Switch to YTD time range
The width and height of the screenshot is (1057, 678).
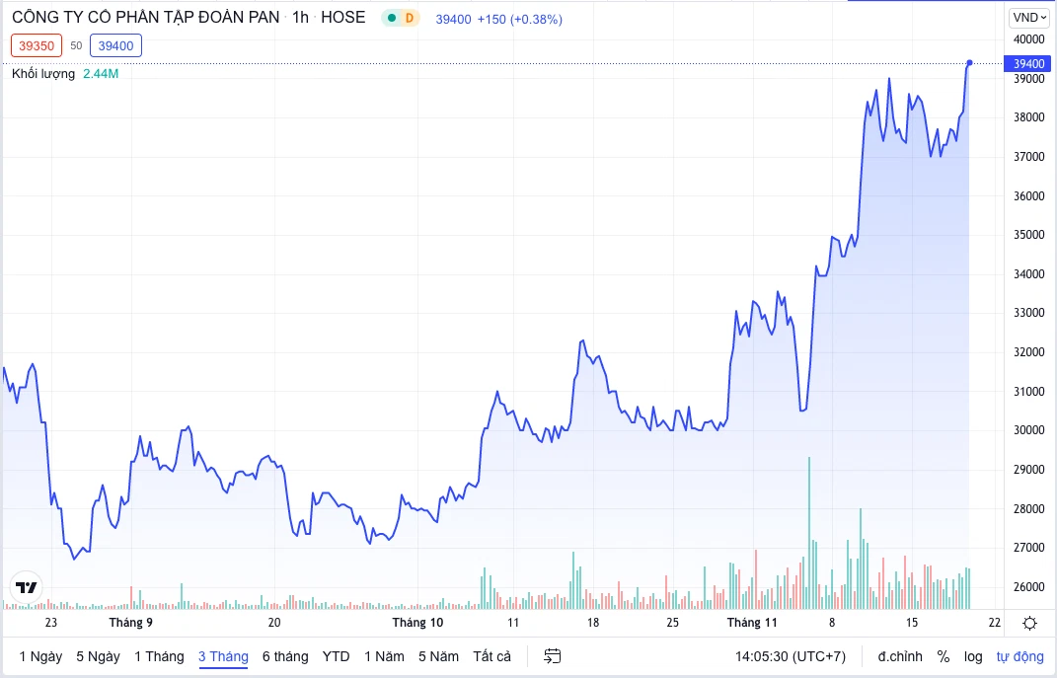pos(337,656)
